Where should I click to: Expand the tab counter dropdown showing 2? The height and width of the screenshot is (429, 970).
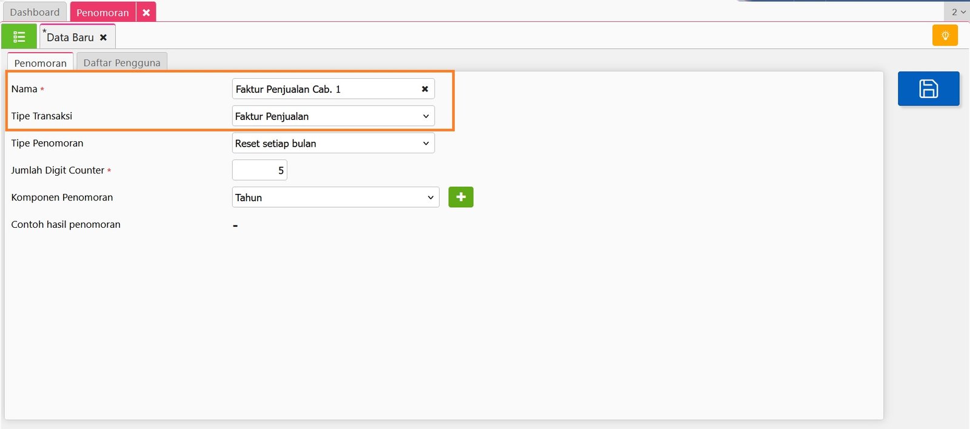[958, 12]
